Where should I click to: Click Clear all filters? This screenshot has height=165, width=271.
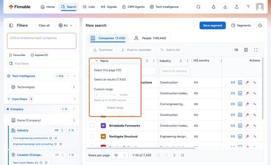[44, 25]
